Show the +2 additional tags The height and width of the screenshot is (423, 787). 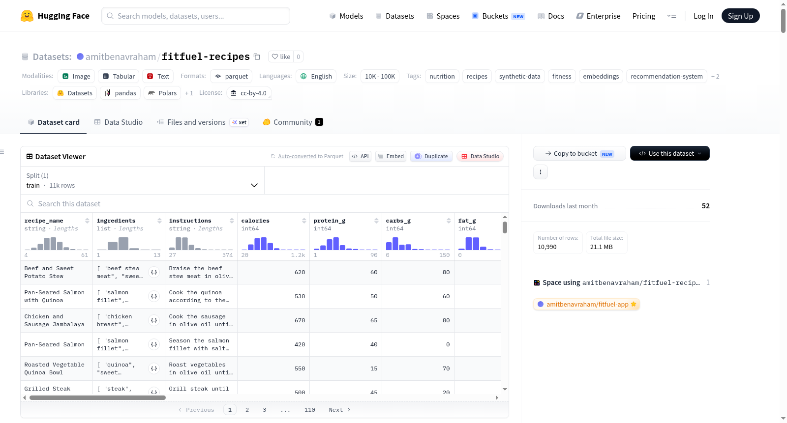(x=715, y=76)
